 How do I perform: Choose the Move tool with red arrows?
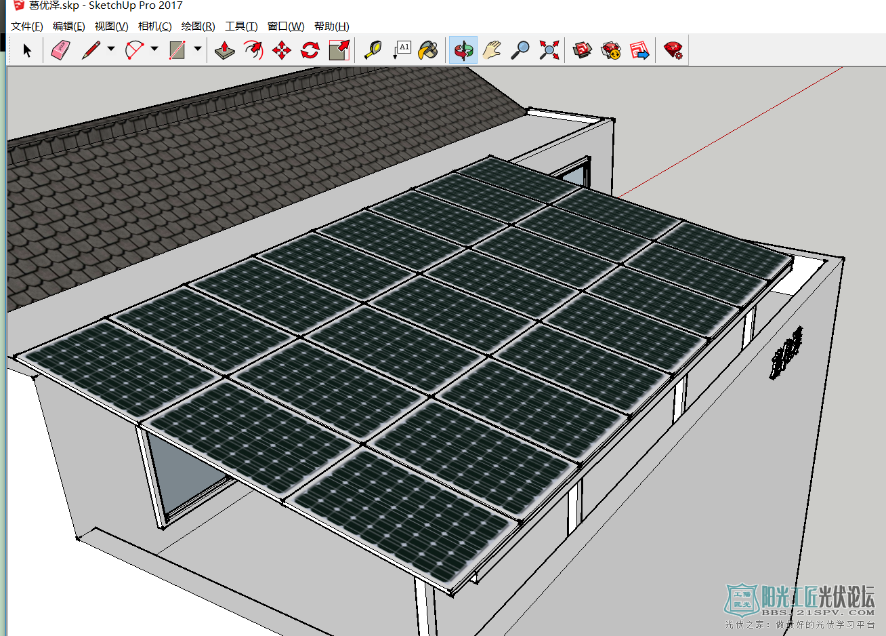281,50
